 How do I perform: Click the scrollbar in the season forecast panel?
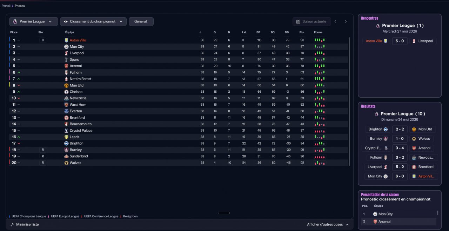coord(437,213)
